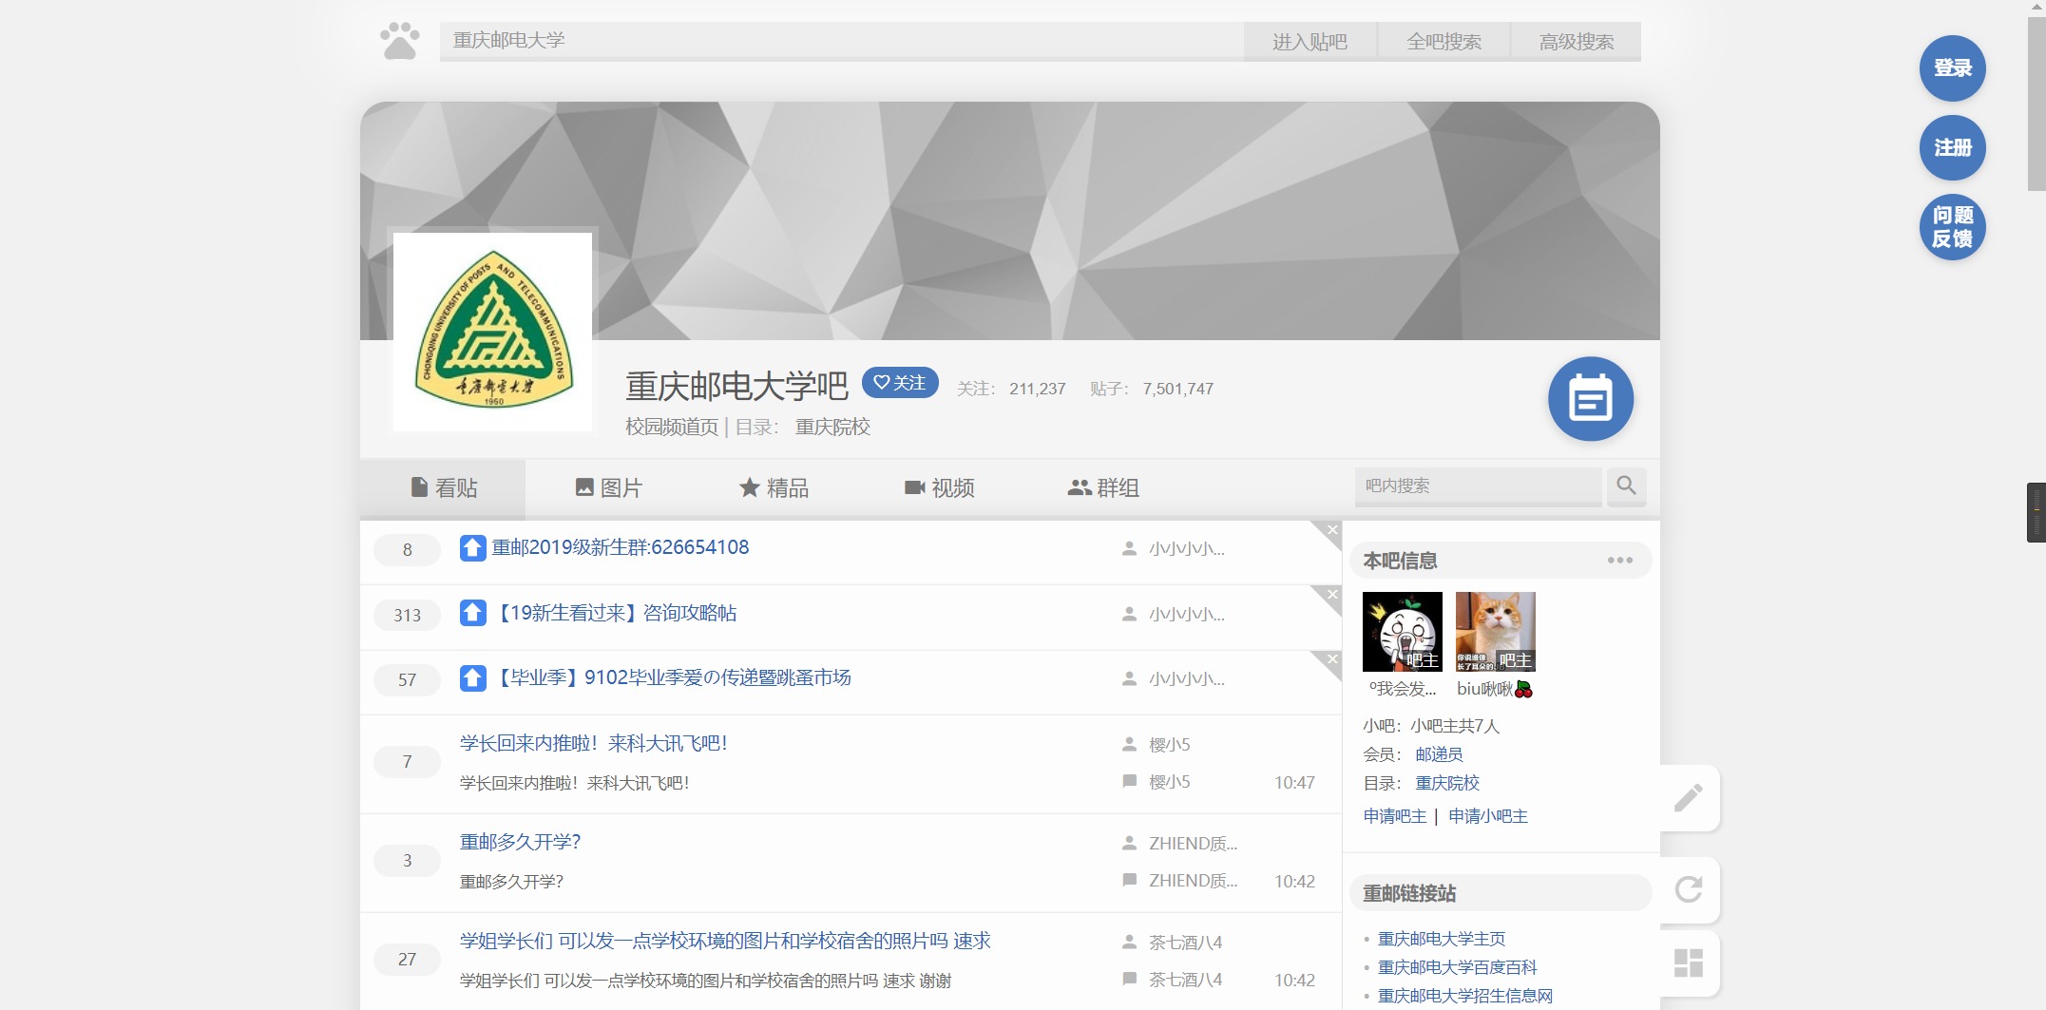Screen dimensions: 2046x1010
Task: Click the cat avatar of biu啾啾
Action: [x=1496, y=632]
